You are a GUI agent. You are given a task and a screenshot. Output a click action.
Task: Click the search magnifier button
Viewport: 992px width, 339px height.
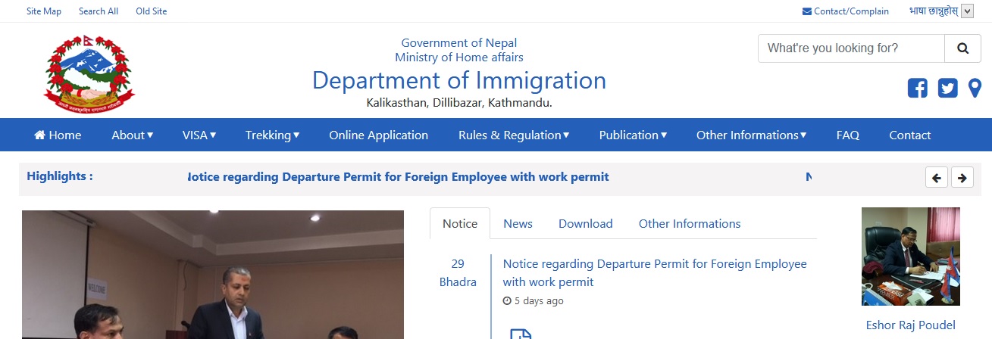[962, 48]
